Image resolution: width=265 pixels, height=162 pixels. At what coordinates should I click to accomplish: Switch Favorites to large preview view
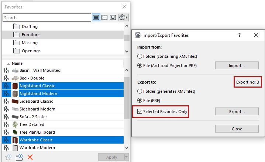[x=113, y=17]
